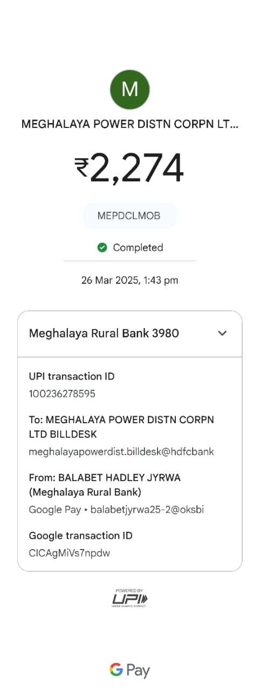260x691 pixels.
Task: Tap the UPI logo
Action: pyautogui.click(x=129, y=598)
